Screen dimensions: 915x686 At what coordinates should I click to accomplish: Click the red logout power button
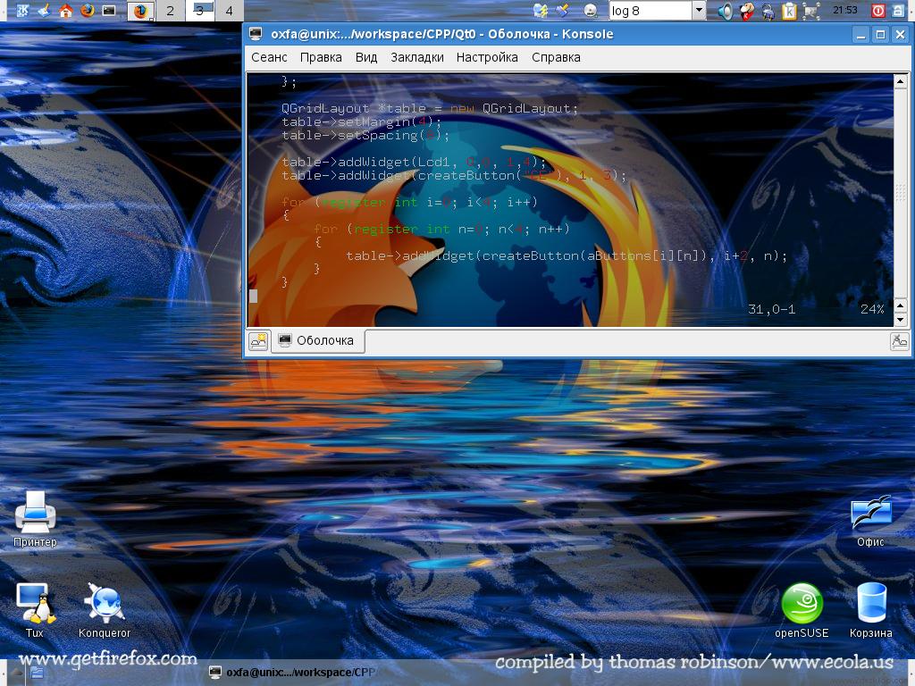[878, 11]
